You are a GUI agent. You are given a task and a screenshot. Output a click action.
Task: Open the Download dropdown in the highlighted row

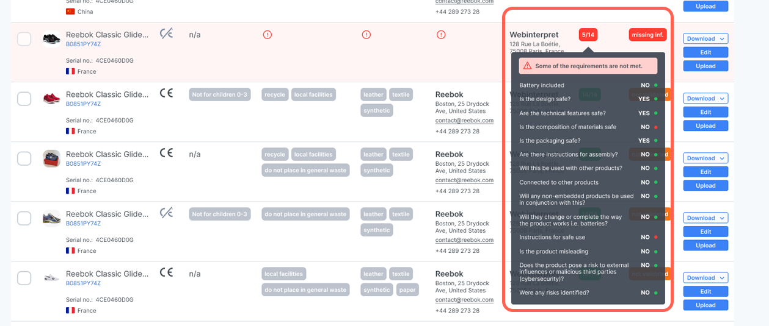click(705, 38)
